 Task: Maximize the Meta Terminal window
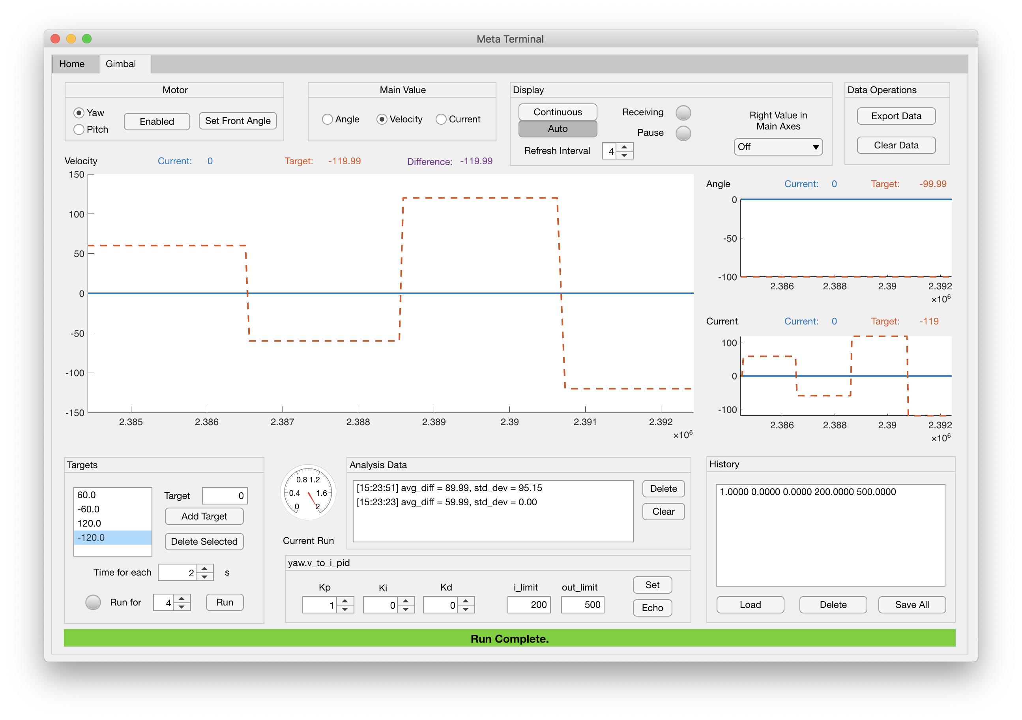pyautogui.click(x=87, y=39)
